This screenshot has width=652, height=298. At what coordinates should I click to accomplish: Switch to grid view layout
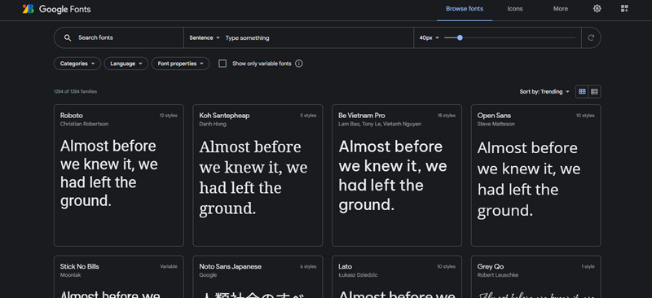click(582, 91)
